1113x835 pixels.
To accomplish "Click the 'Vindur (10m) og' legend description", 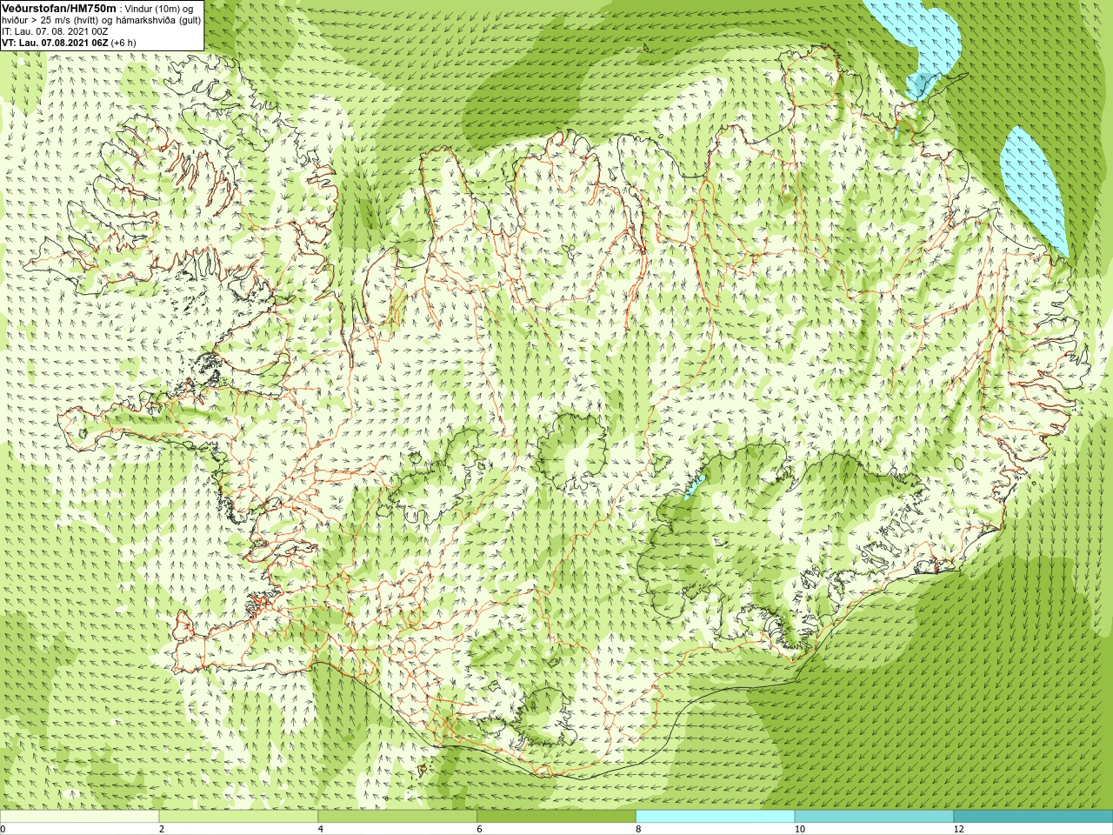I will point(159,8).
